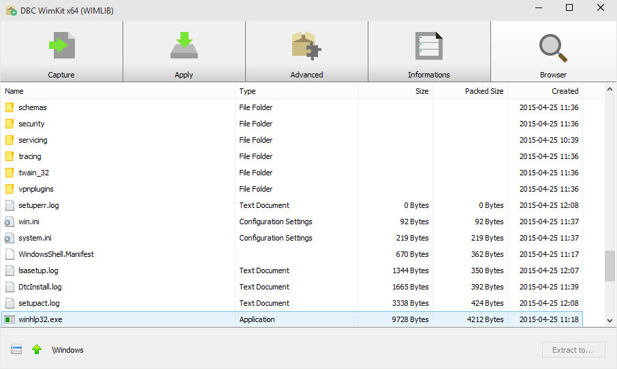Screen dimensions: 617x369
Task: Click the WindowsShell.Manifest file icon
Action: click(x=10, y=254)
